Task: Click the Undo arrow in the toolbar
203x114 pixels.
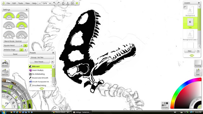Action: 54,3
